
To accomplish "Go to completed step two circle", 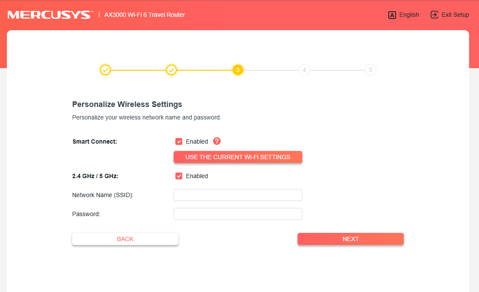I will click(x=171, y=70).
